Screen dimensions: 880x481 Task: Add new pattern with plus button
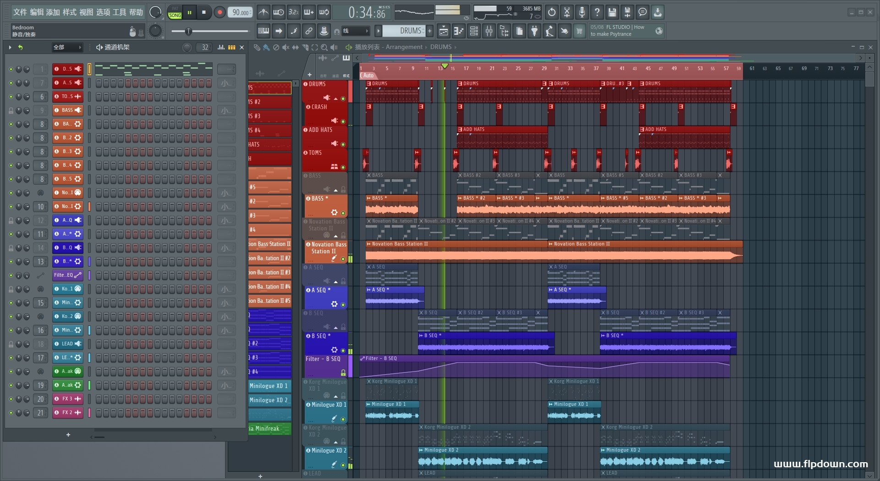429,31
